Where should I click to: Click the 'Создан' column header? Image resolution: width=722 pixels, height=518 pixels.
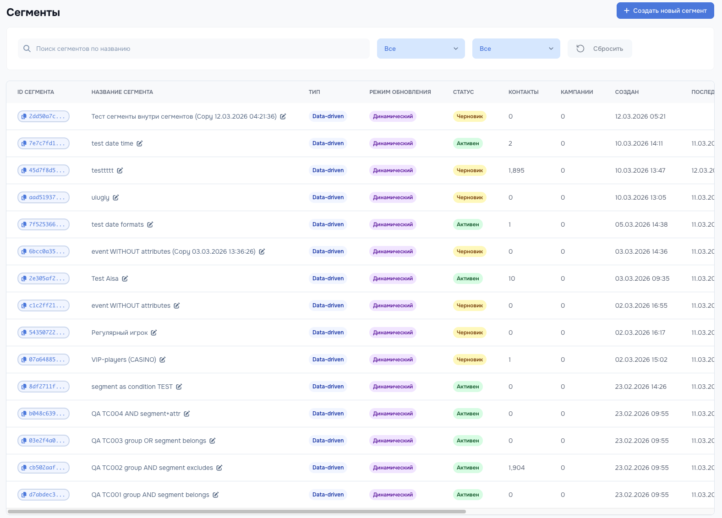(x=626, y=92)
